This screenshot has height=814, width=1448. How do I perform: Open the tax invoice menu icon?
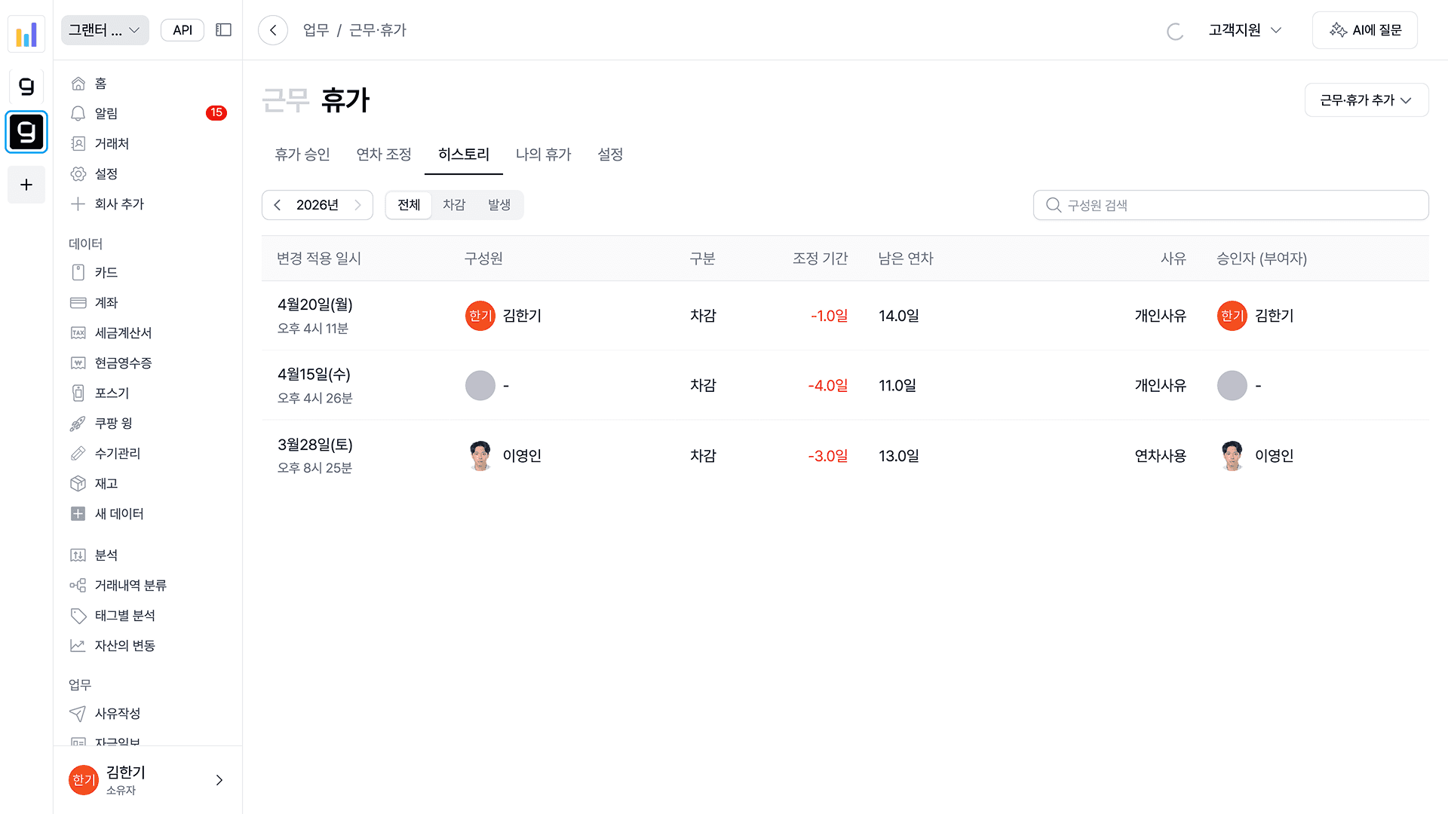point(78,333)
